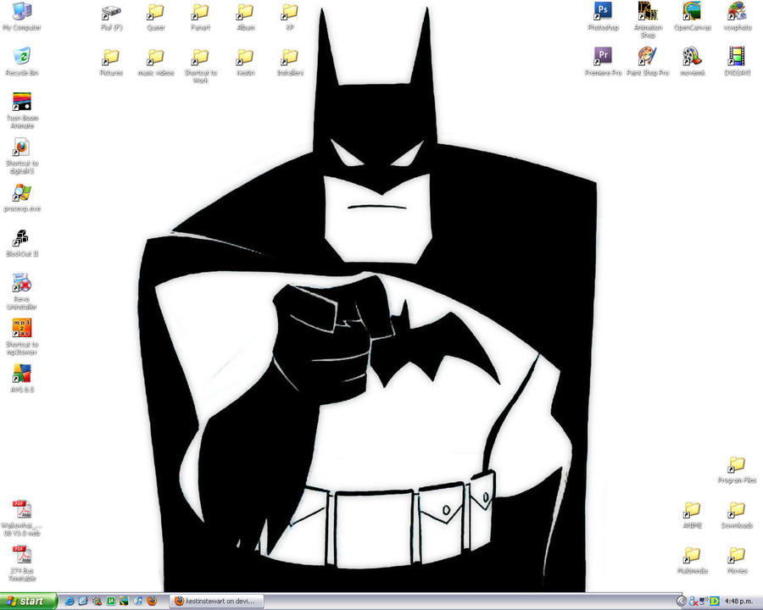This screenshot has width=763, height=610.
Task: Click the taskbar clock showing 4:48 p.m.
Action: point(738,602)
